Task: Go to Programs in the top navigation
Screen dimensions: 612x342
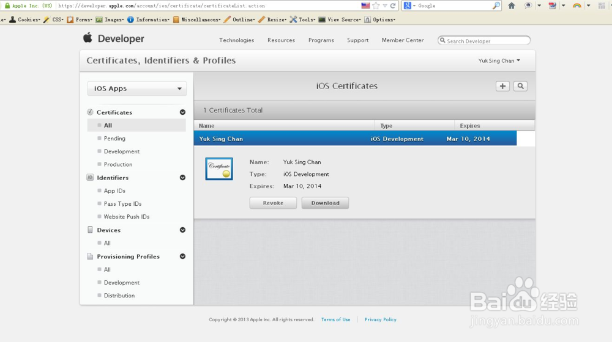Action: 321,40
